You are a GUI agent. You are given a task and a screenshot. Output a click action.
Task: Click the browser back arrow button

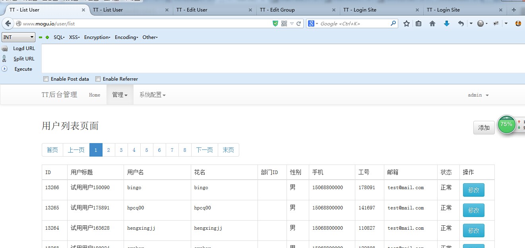tap(8, 23)
